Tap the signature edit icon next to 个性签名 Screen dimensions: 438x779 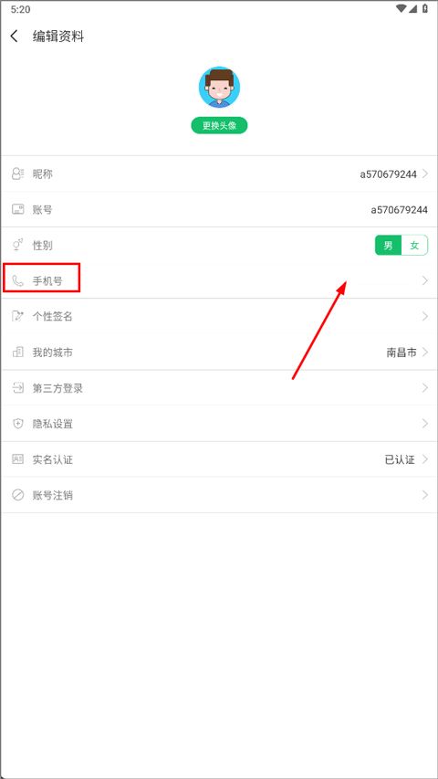click(x=18, y=317)
